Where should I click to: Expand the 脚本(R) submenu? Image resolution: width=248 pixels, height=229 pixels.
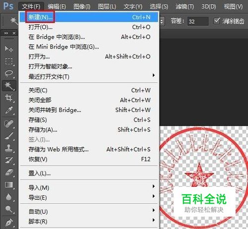(x=89, y=222)
